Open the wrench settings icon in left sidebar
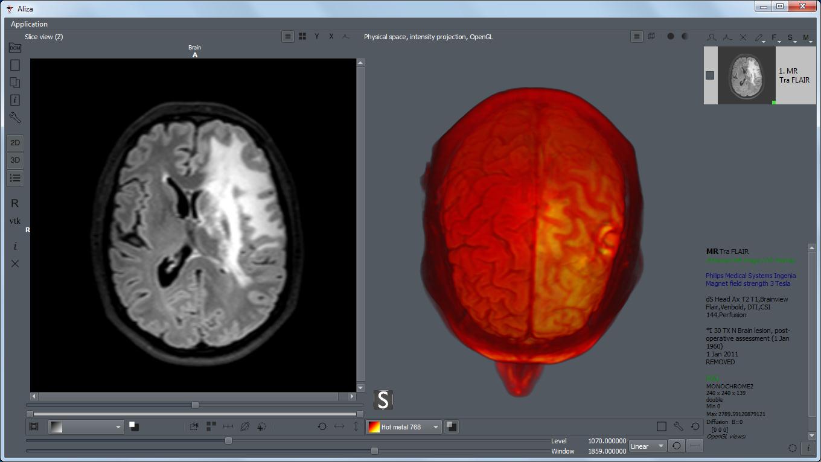821x462 pixels. pyautogui.click(x=15, y=118)
